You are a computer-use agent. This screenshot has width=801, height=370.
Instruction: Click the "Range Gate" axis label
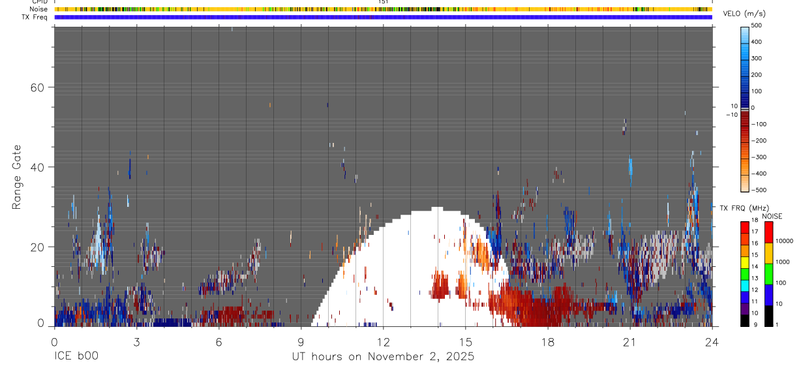click(17, 177)
